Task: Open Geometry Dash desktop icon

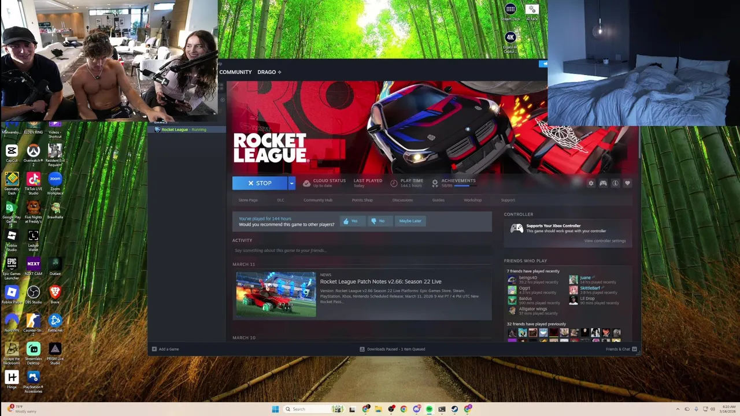Action: (12, 183)
